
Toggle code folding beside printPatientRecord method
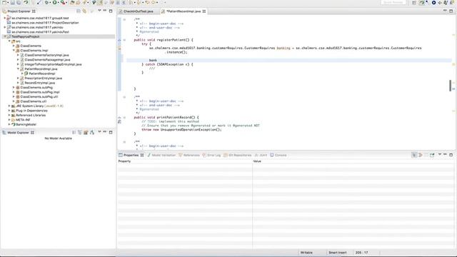pyautogui.click(x=124, y=117)
